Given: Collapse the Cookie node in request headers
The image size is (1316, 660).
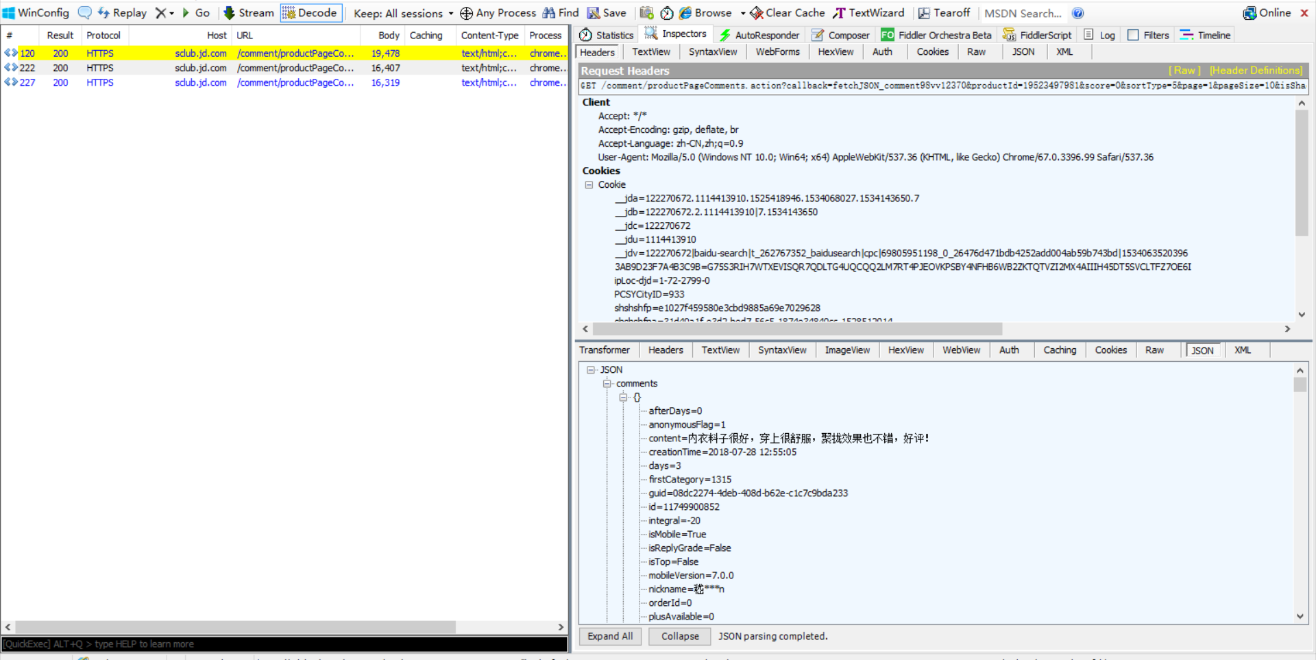Looking at the screenshot, I should tap(589, 185).
